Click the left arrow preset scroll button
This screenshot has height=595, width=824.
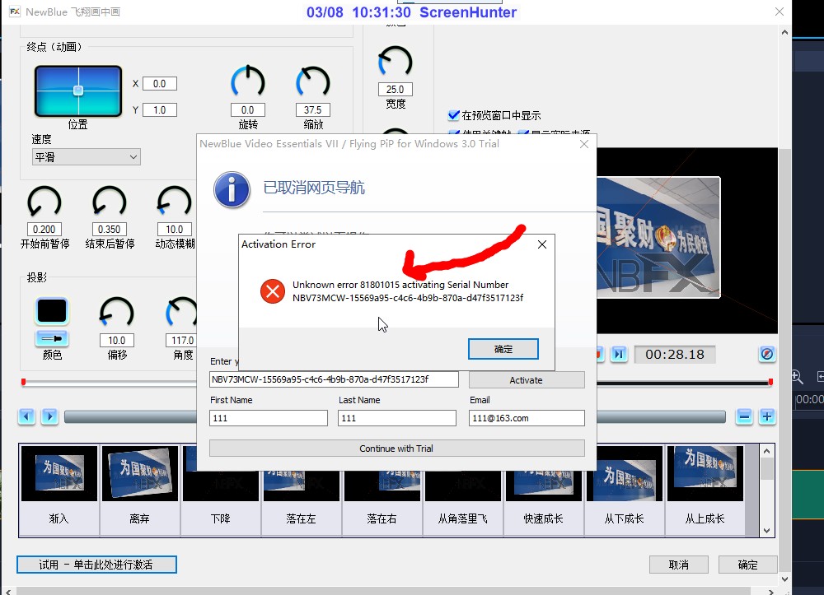[x=27, y=416]
